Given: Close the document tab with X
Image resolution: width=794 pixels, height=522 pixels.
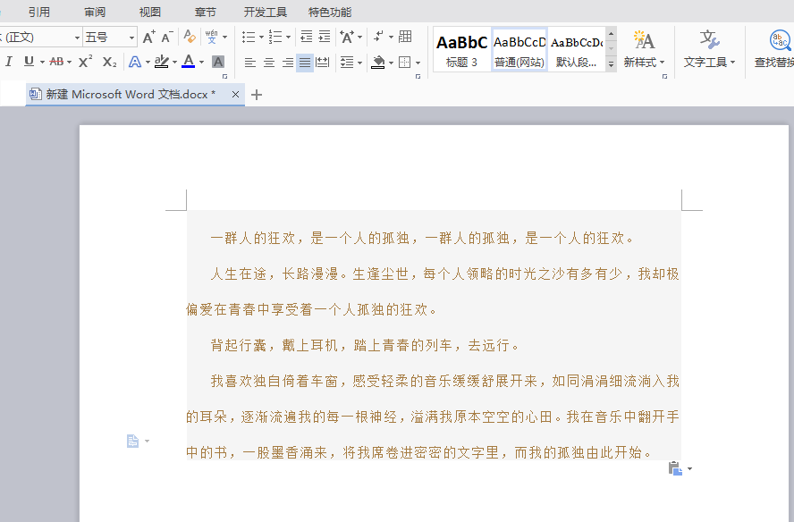Looking at the screenshot, I should pos(235,94).
